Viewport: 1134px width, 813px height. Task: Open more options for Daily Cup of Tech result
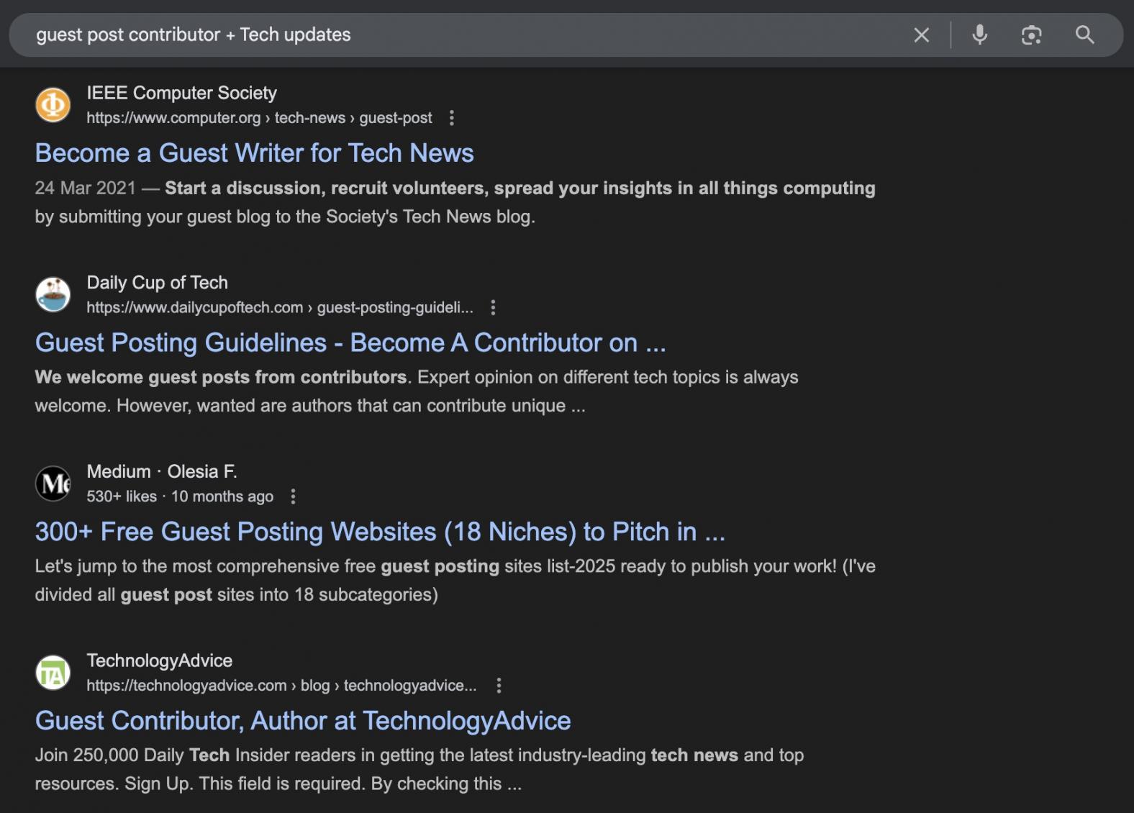click(493, 308)
